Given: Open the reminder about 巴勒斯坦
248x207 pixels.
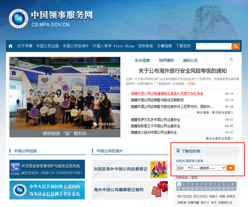Looking at the screenshot, I should pyautogui.click(x=157, y=100).
